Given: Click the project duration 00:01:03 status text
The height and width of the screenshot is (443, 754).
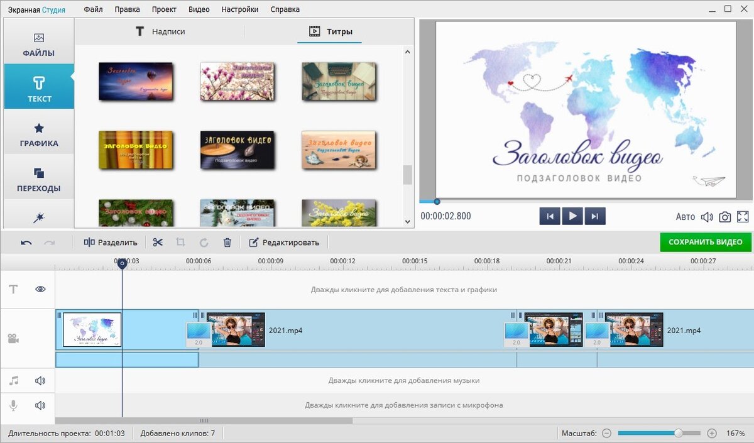Looking at the screenshot, I should (67, 434).
